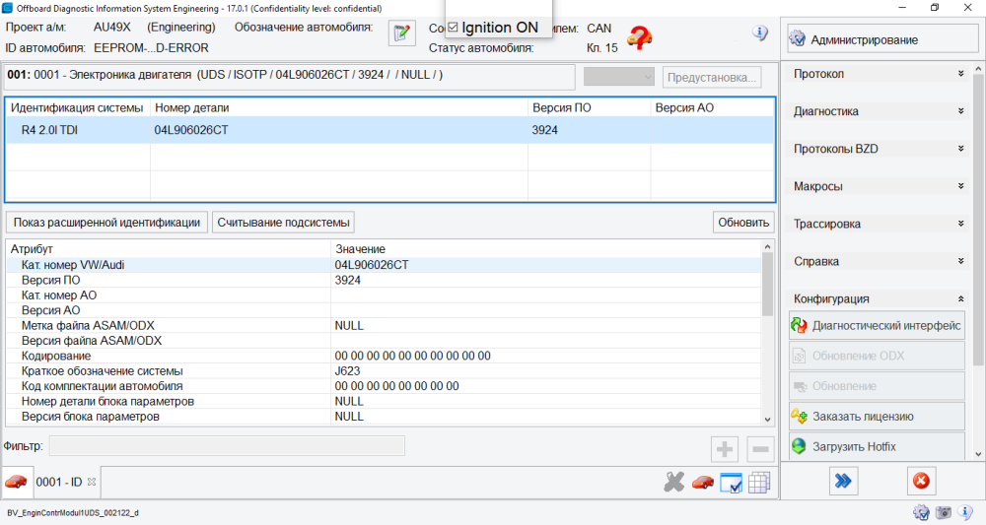Click the Диагностический интерфейс icon
This screenshot has height=525, width=986.
pos(800,325)
